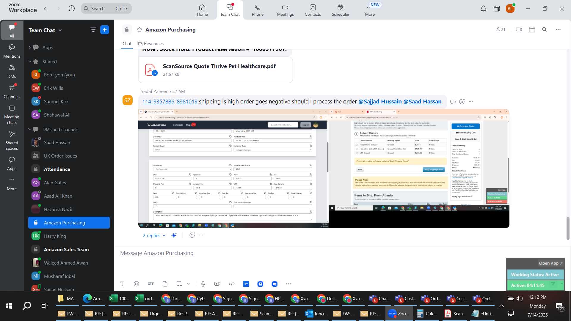The image size is (571, 321).
Task: Insert a code snippet
Action: [232, 284]
